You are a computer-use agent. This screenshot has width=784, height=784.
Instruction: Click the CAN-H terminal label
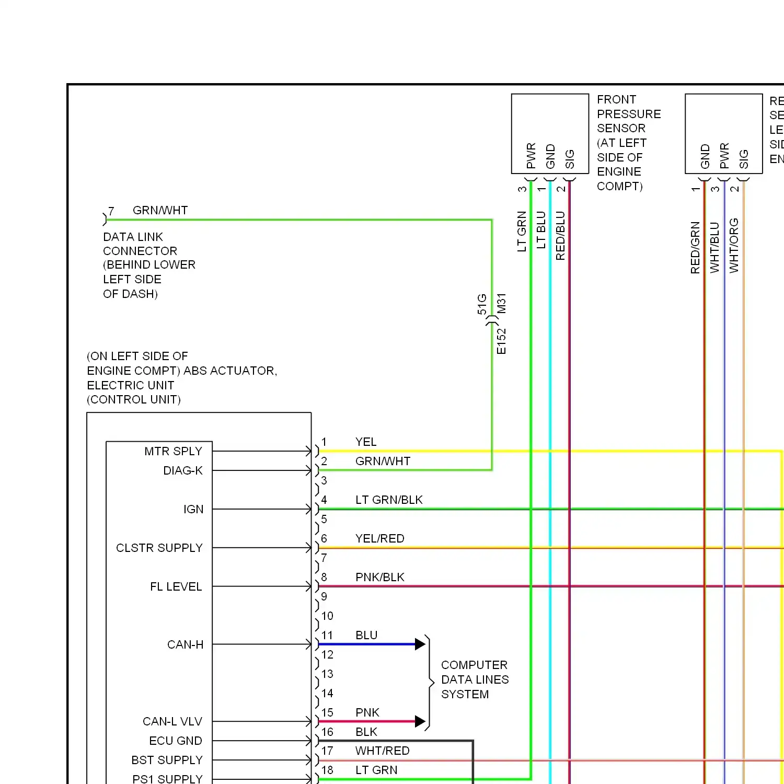coord(185,644)
